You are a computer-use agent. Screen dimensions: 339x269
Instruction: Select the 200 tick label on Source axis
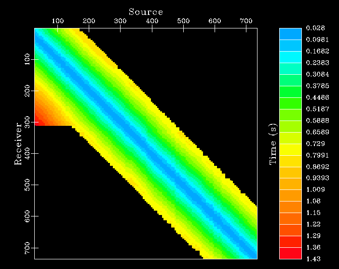[x=89, y=21]
